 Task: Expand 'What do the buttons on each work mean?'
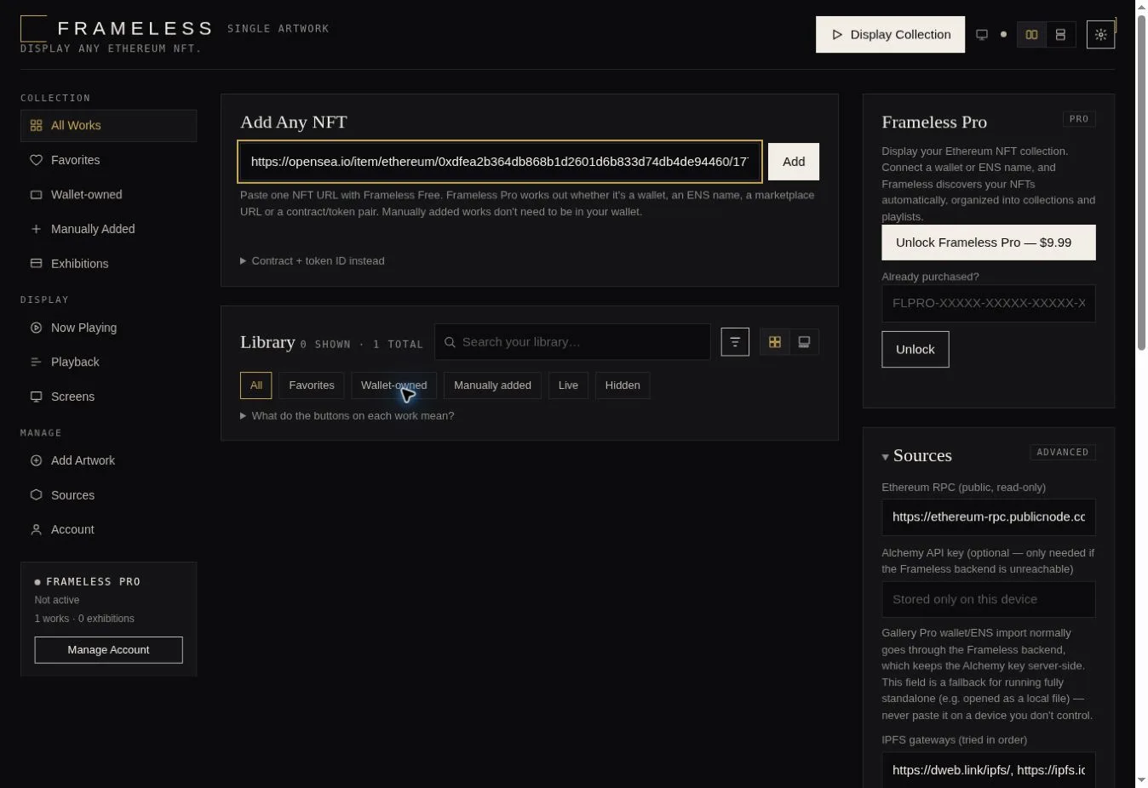click(347, 416)
